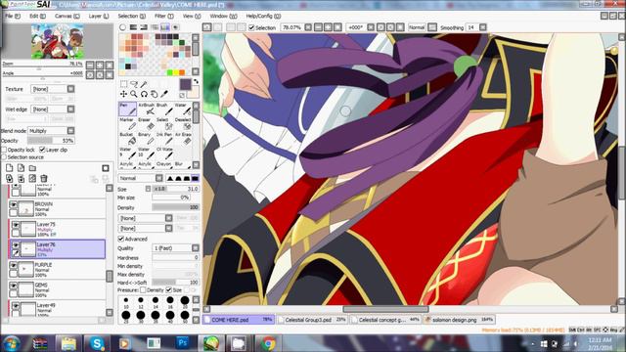This screenshot has height=352, width=626.
Task: Open the File menu
Action: tap(13, 16)
